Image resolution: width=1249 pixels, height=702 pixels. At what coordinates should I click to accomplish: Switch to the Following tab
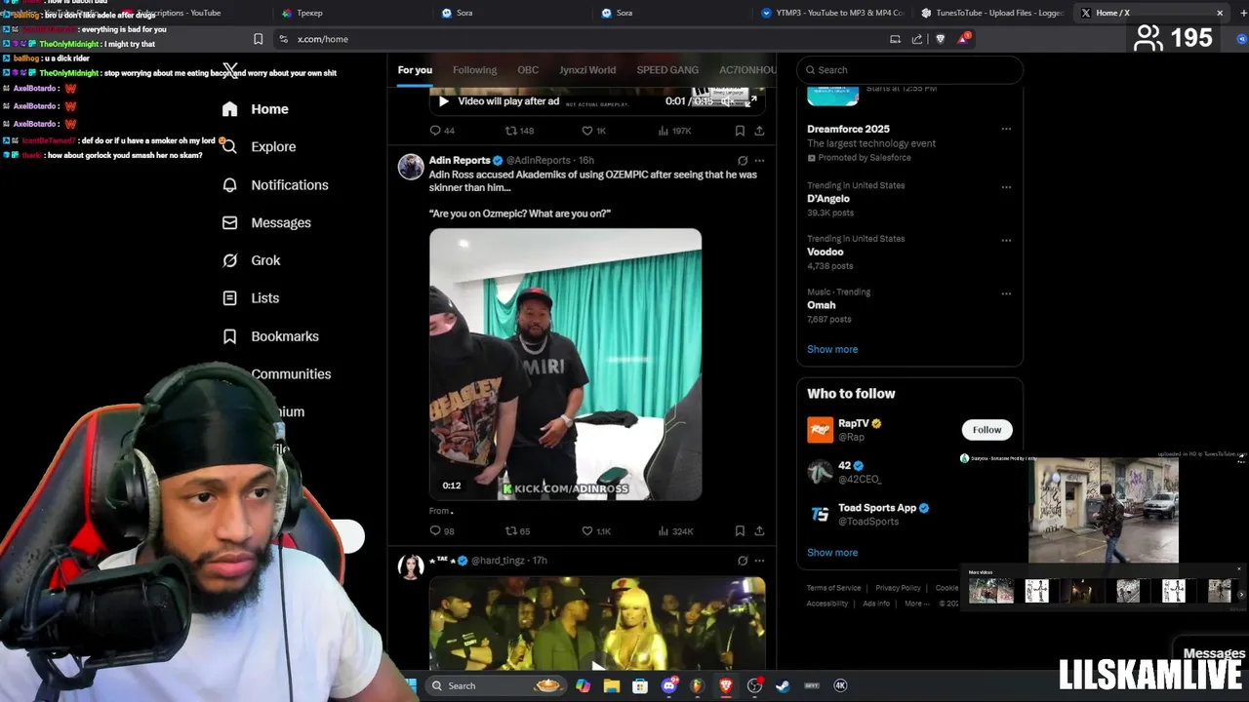(x=474, y=70)
